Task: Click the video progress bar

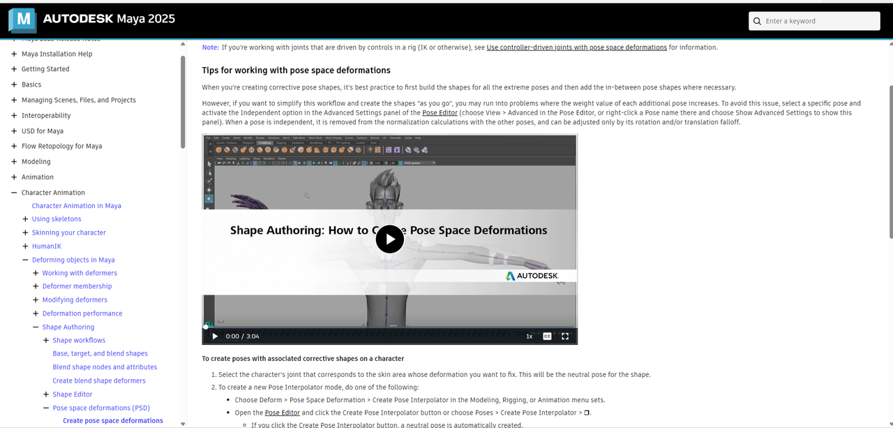Action: 390,326
